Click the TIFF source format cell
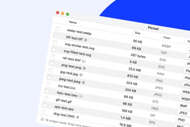This screenshot has width=190, height=127. click(x=164, y=53)
